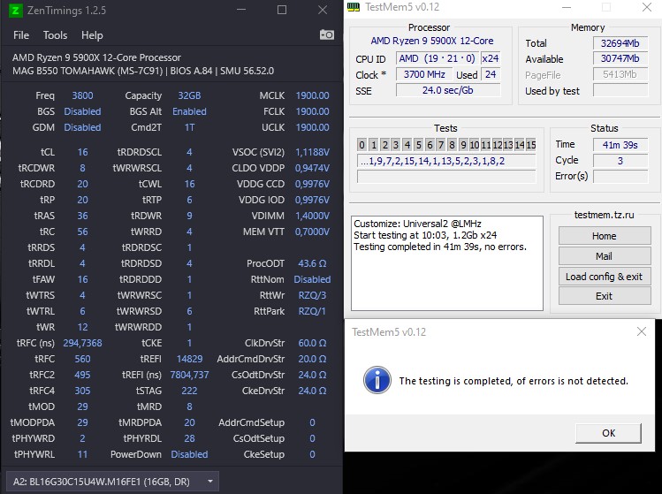
Task: Click the MCLK value 1900.00
Action: (312, 95)
